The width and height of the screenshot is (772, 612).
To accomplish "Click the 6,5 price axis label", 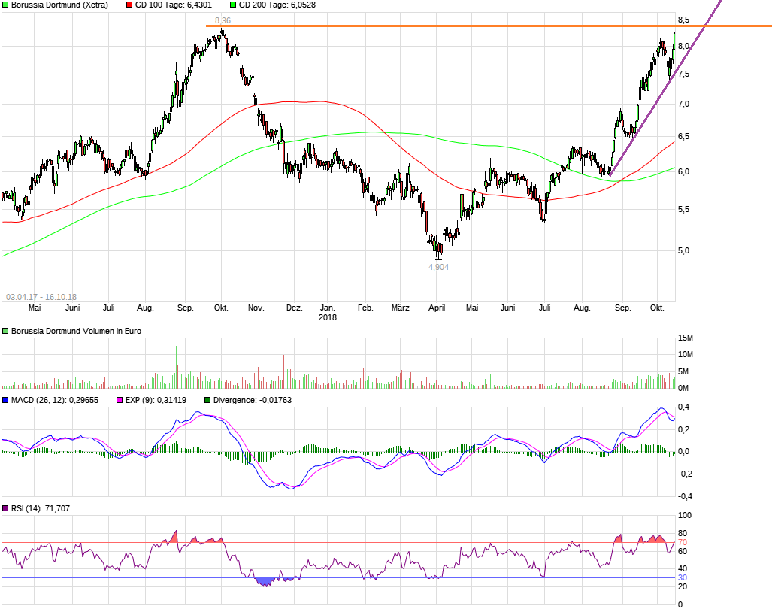I will (x=683, y=137).
